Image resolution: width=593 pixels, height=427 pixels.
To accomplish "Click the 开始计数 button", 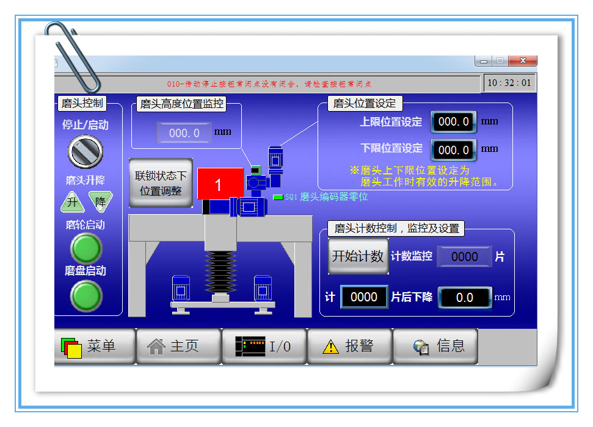I will coord(358,256).
